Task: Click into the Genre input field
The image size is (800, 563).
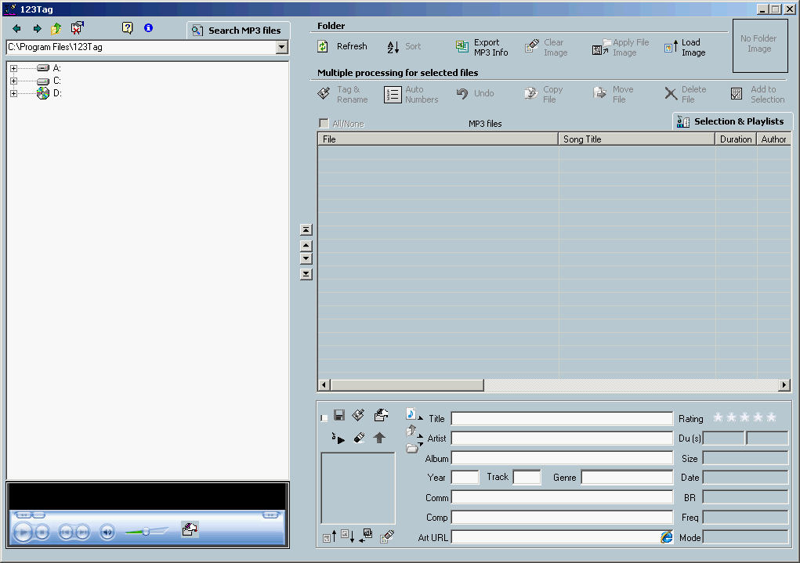Action: click(627, 478)
